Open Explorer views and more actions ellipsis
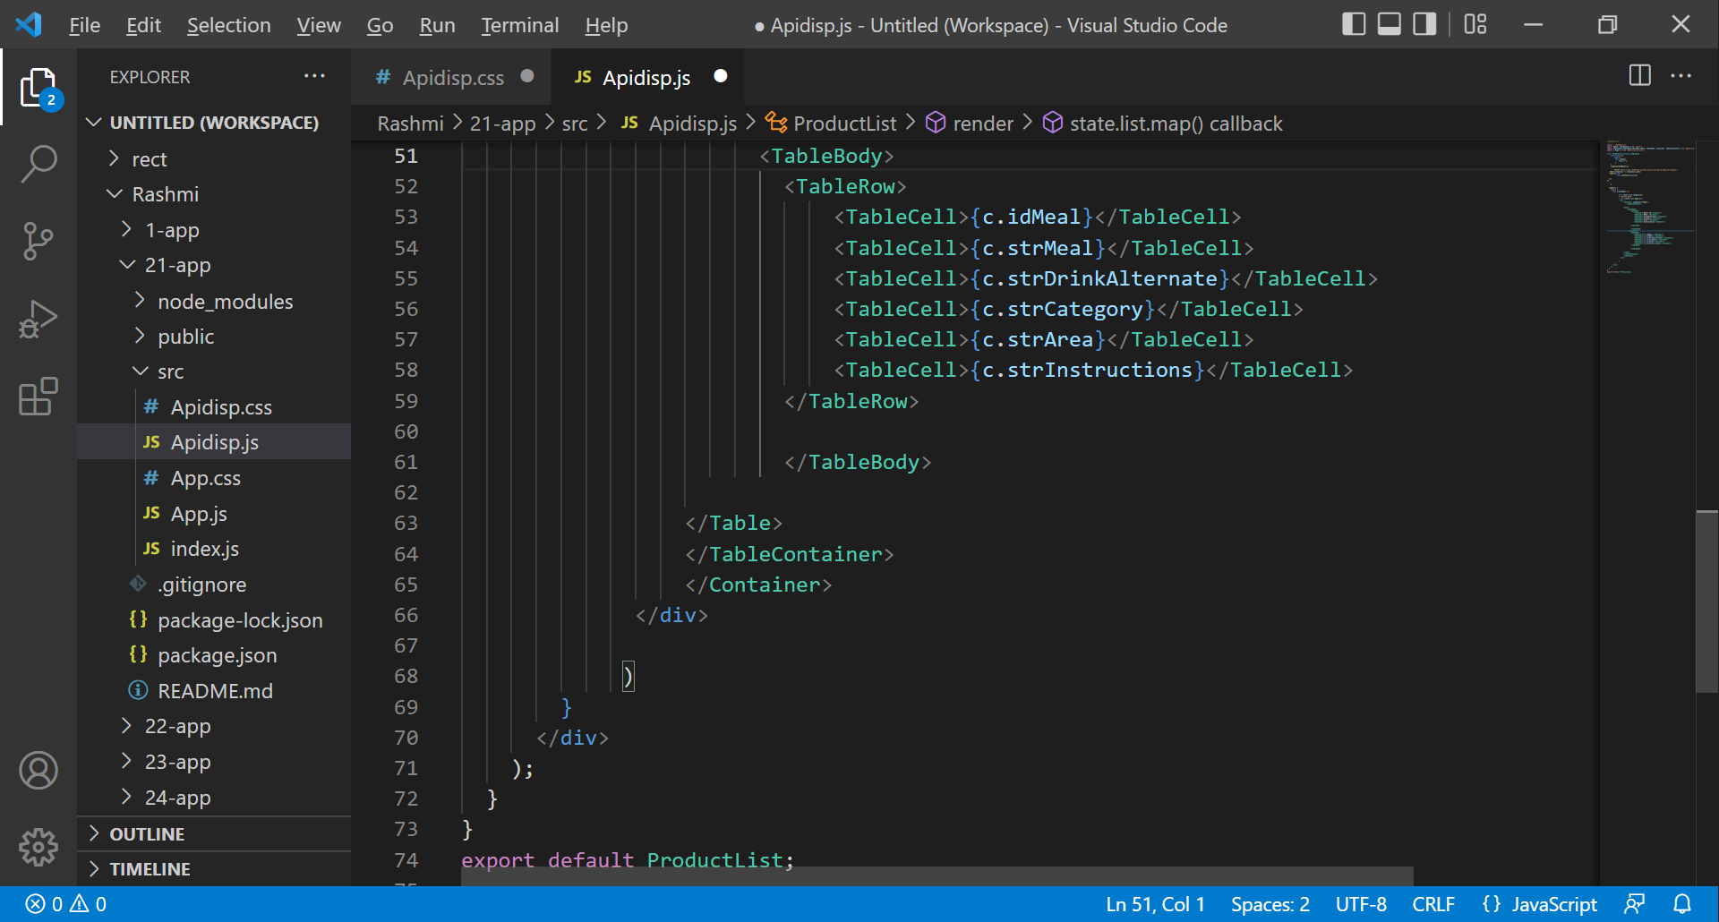This screenshot has width=1719, height=922. [314, 77]
